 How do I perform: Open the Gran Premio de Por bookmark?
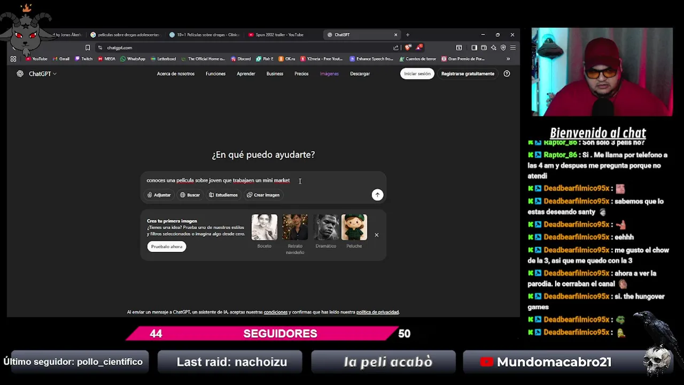click(463, 59)
